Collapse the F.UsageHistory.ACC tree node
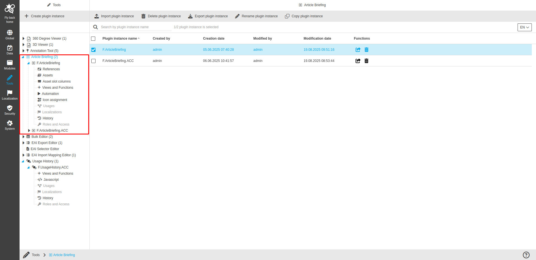The width and height of the screenshot is (536, 260). pos(28,167)
